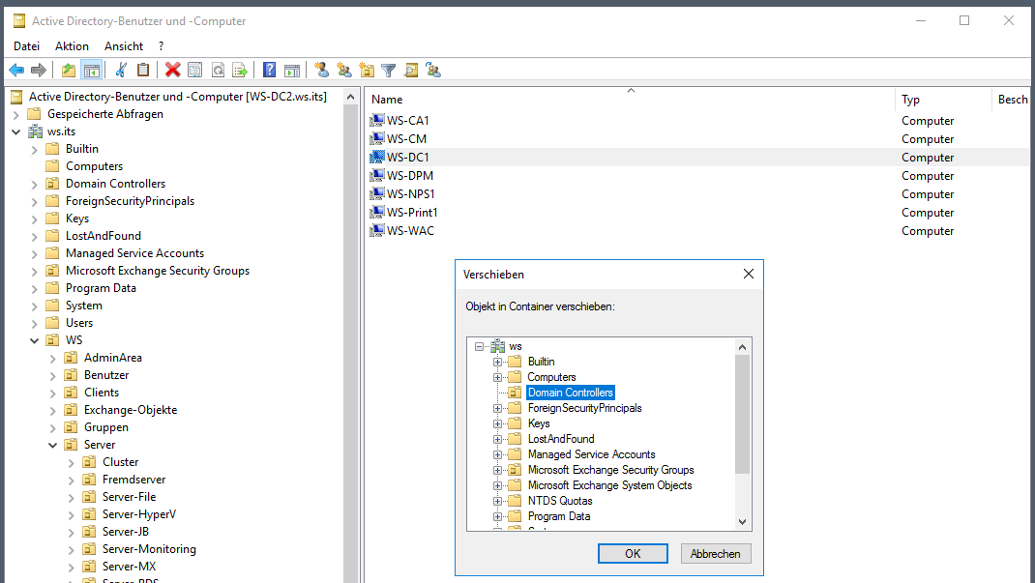Image resolution: width=1035 pixels, height=583 pixels.
Task: Collapse the ws.its domain node
Action: pyautogui.click(x=15, y=131)
